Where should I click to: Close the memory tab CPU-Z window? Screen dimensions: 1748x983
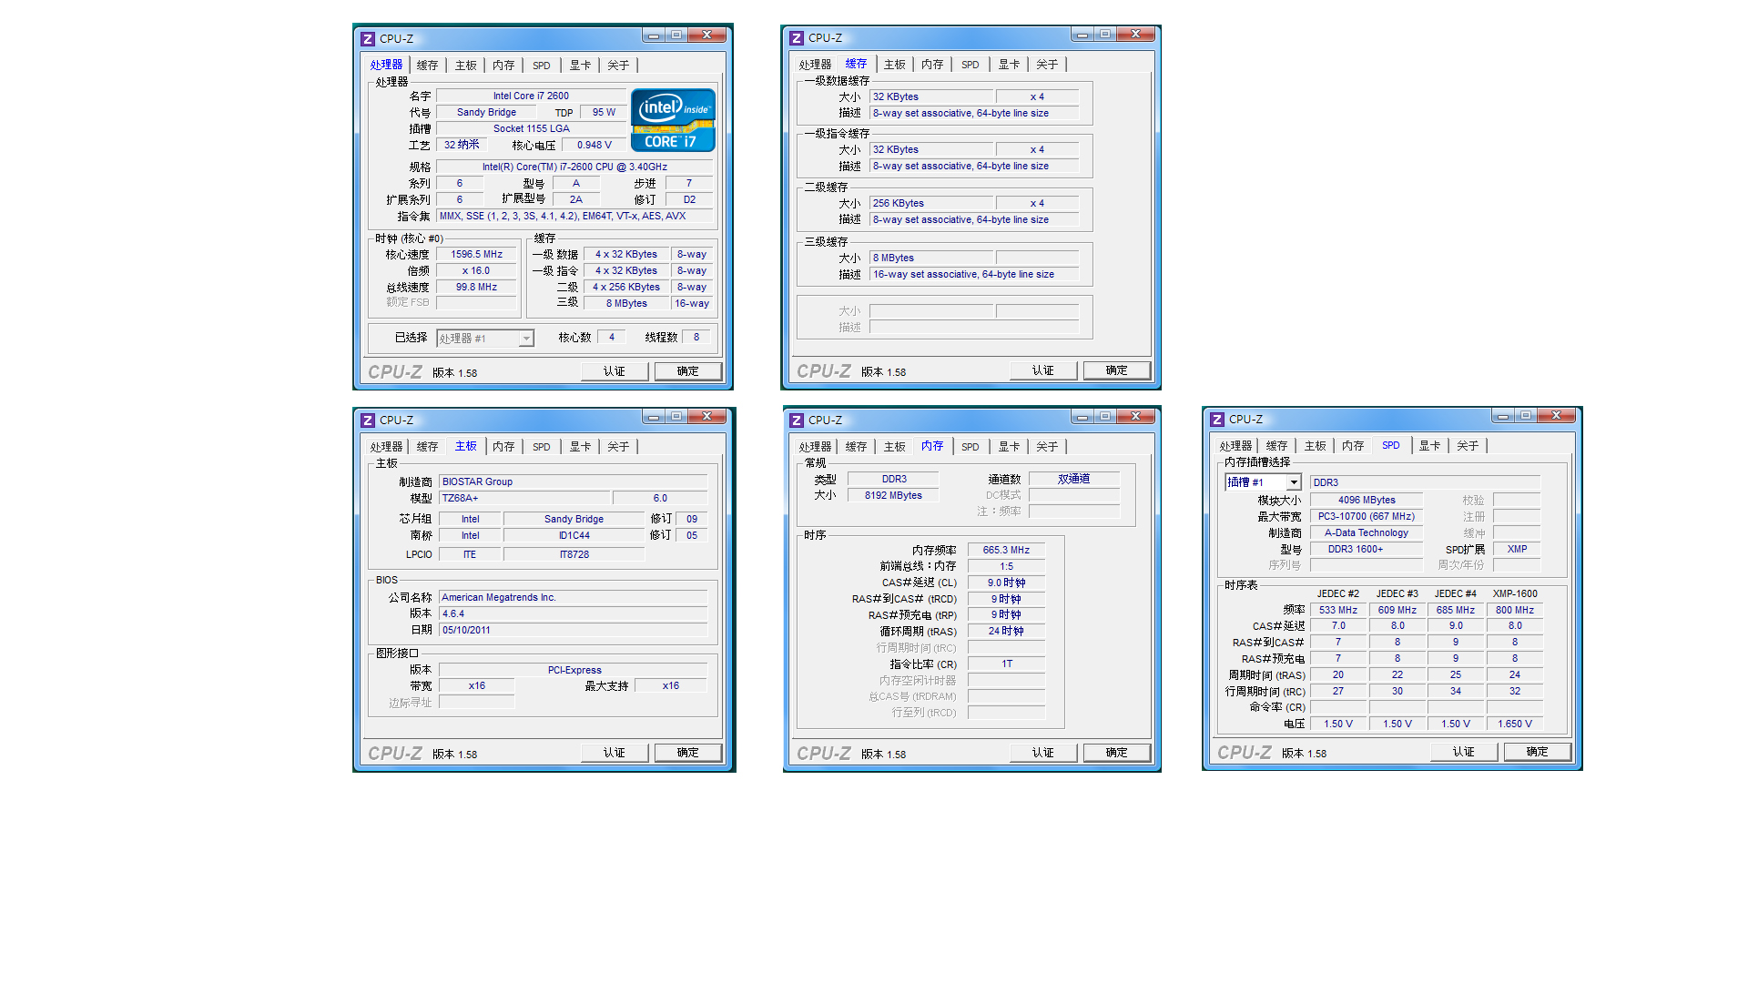point(1136,417)
